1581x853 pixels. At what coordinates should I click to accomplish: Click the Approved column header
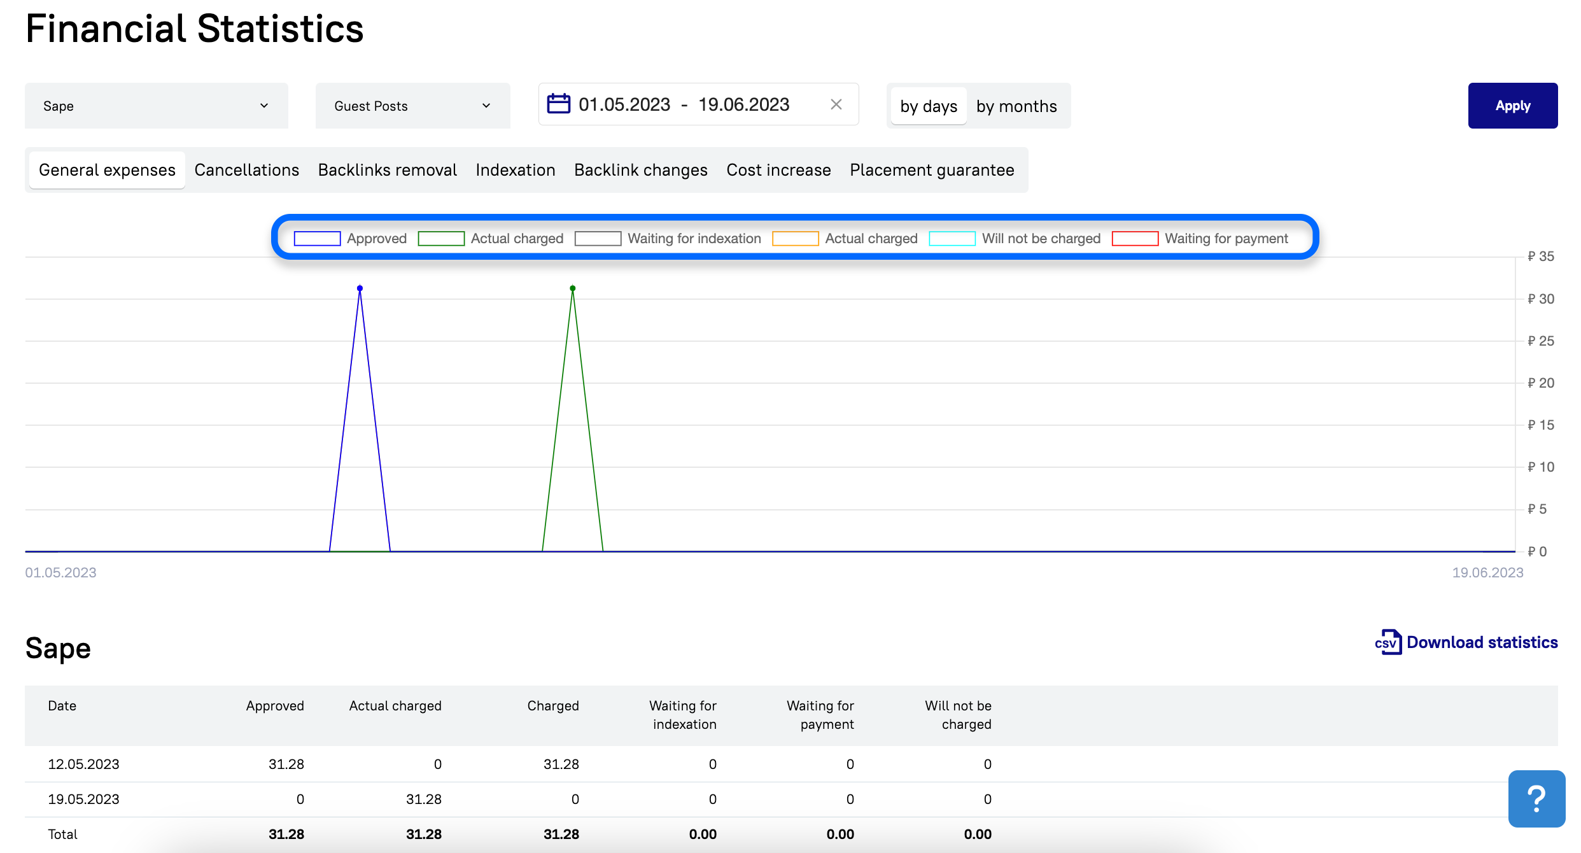(275, 706)
